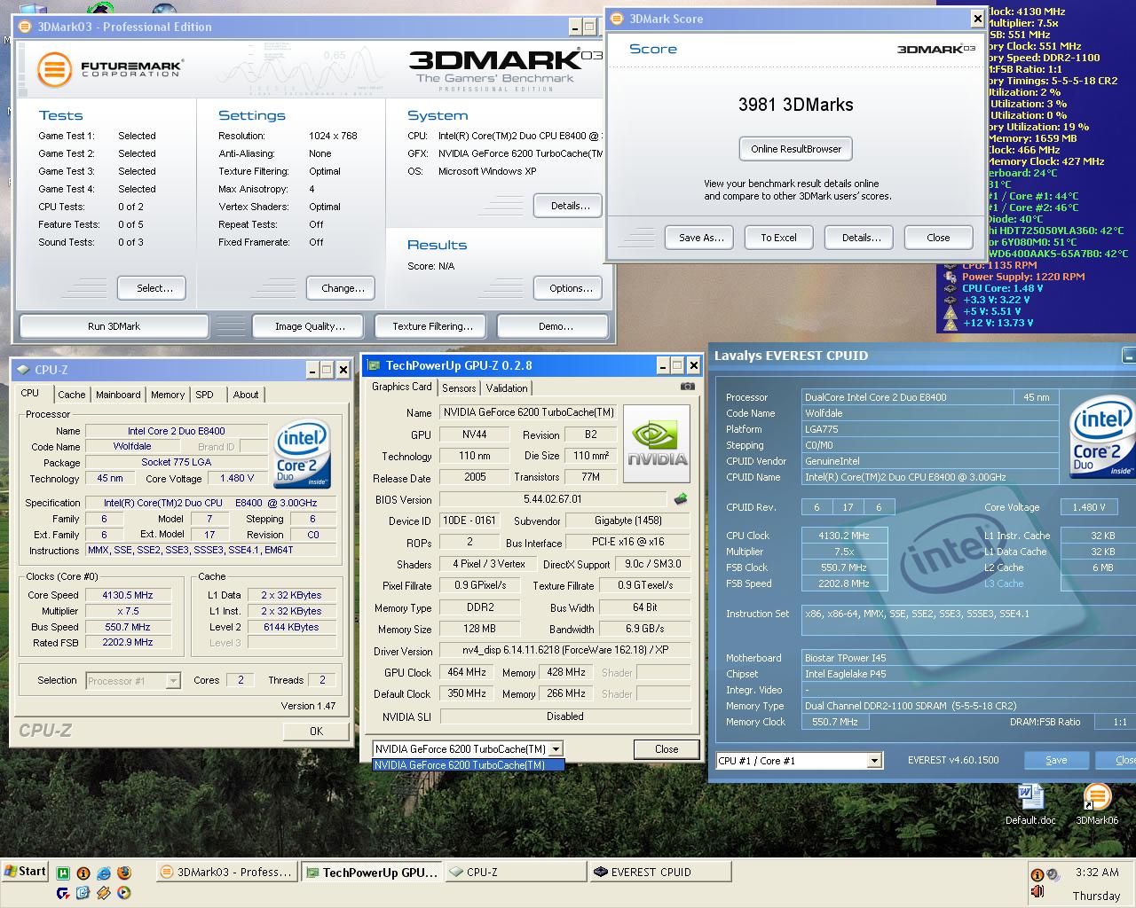Export score with To Excel button
The height and width of the screenshot is (908, 1136).
778,238
